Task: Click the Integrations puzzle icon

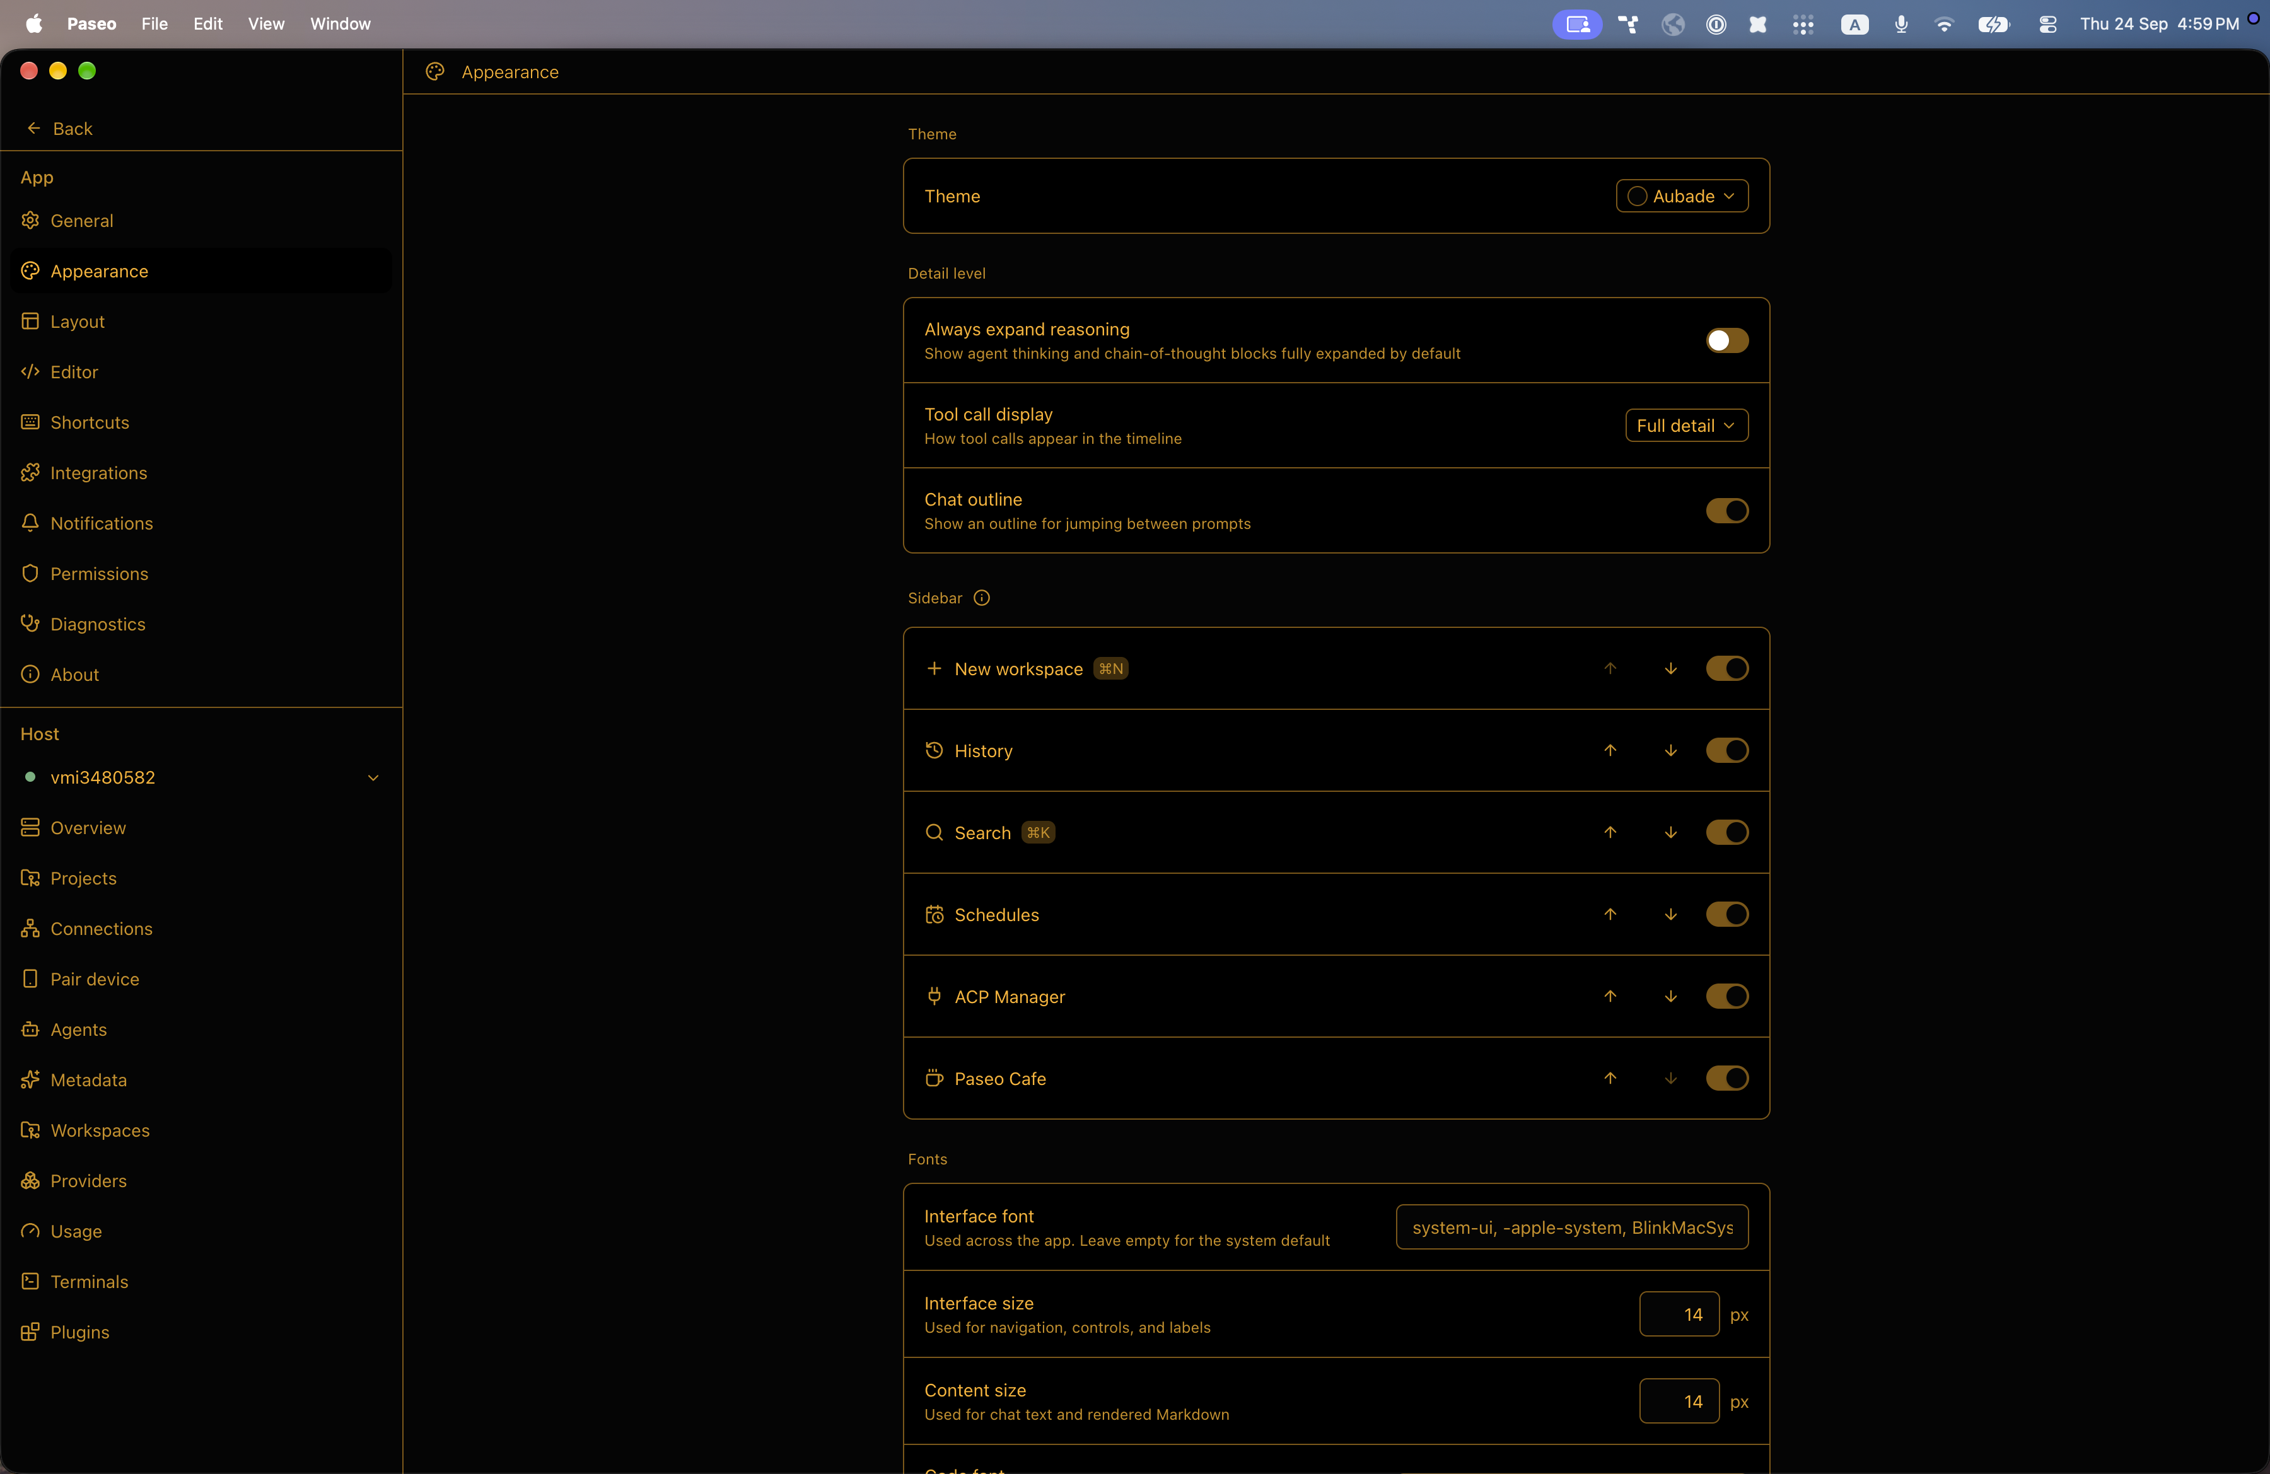Action: pos(30,473)
